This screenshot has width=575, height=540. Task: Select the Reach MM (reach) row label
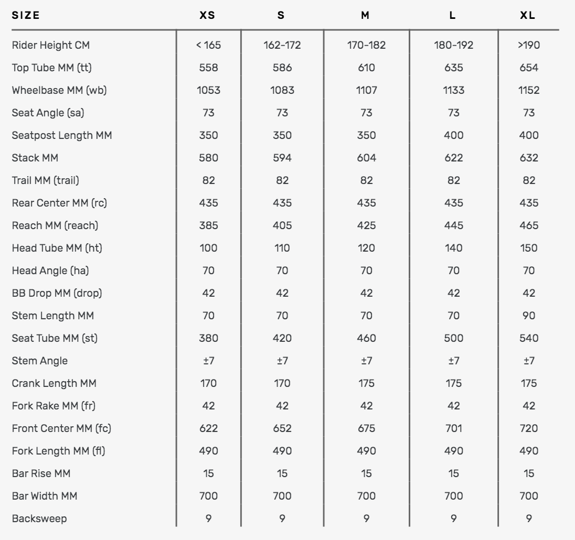[x=55, y=225]
